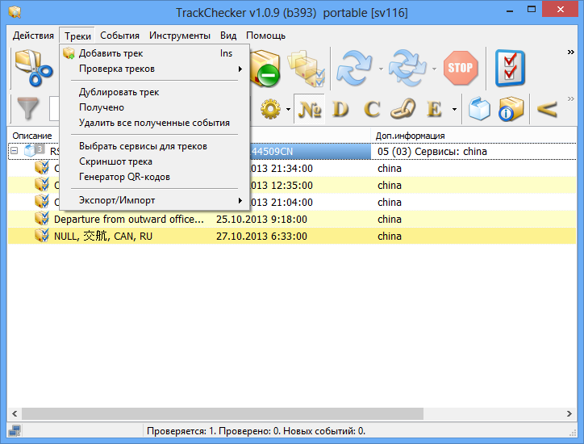Viewport: 584px width, 444px height.
Task: Select Добавить трек from menu
Action: 111,53
